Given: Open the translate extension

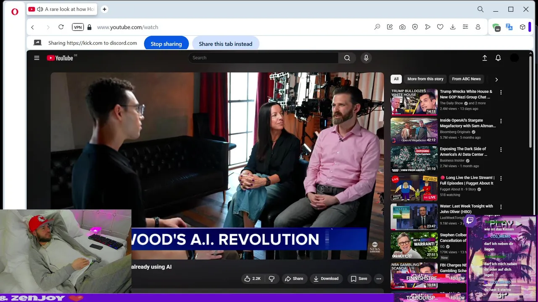Looking at the screenshot, I should click(x=509, y=27).
